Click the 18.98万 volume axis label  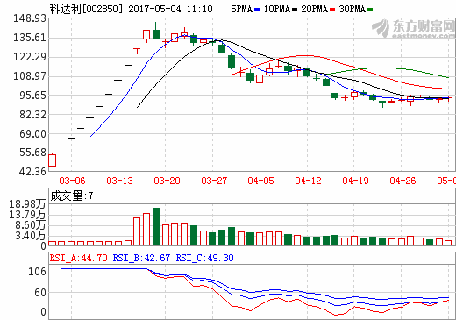tap(27, 204)
